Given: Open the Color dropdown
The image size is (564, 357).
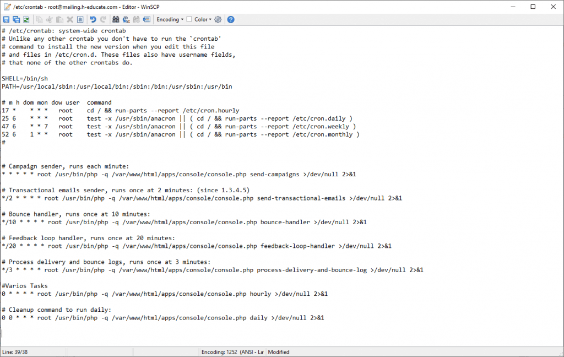Looking at the screenshot, I should click(203, 19).
